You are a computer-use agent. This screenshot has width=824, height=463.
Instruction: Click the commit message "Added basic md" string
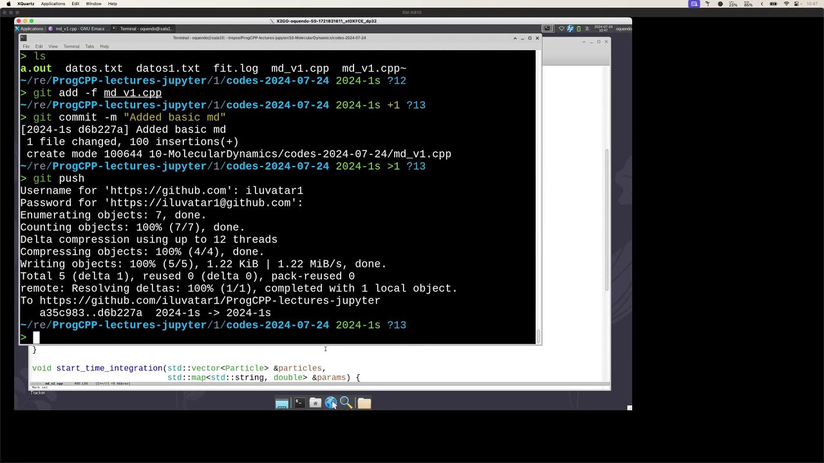pos(174,118)
